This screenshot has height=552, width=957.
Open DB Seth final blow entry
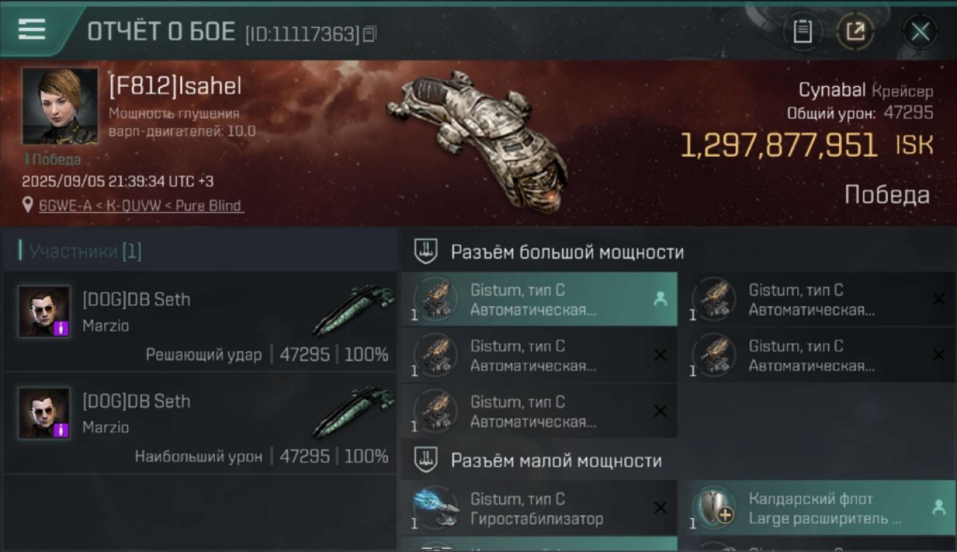(x=199, y=322)
